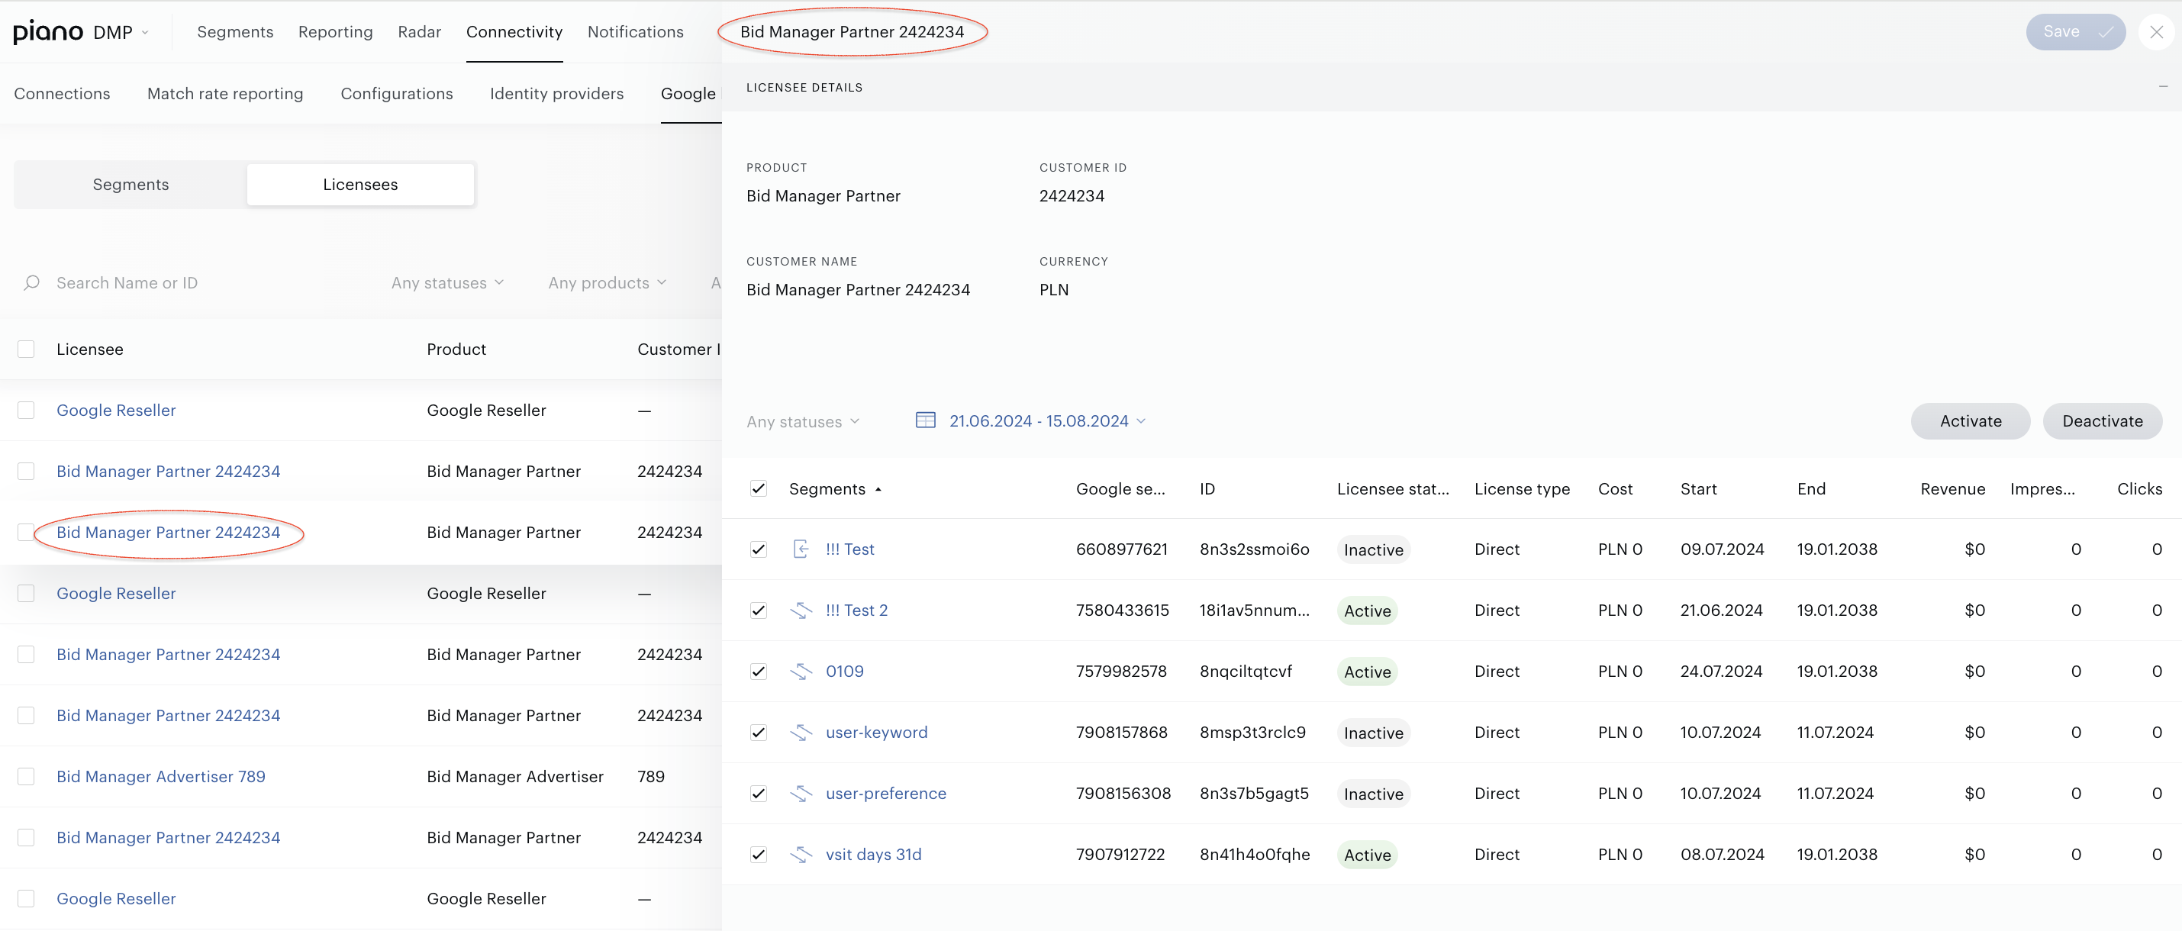This screenshot has width=2182, height=931.
Task: Open the Connectivity top menu
Action: [x=514, y=32]
